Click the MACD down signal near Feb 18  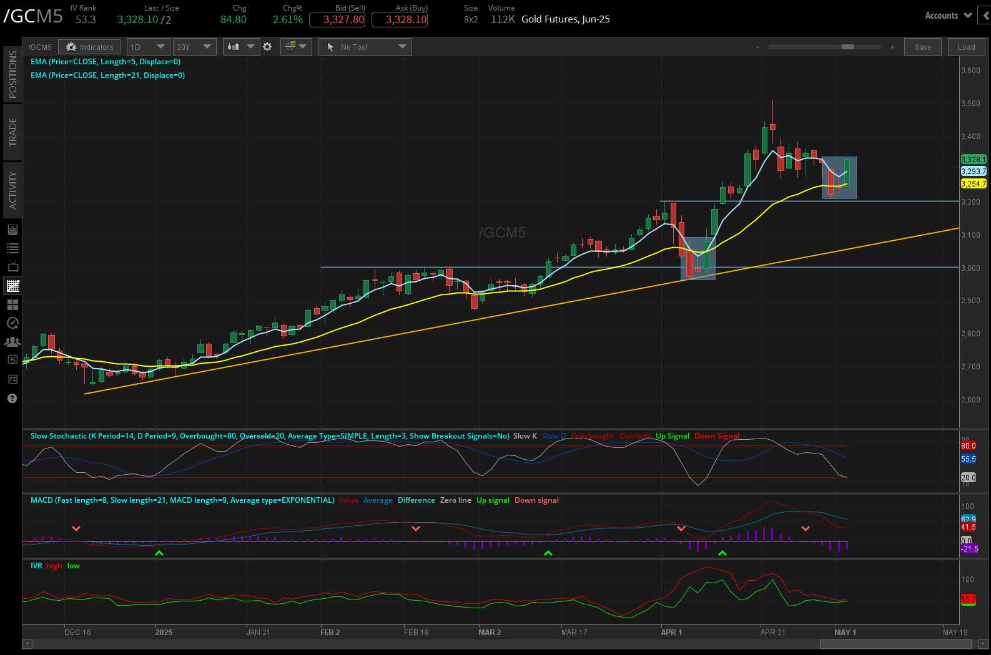tap(416, 528)
